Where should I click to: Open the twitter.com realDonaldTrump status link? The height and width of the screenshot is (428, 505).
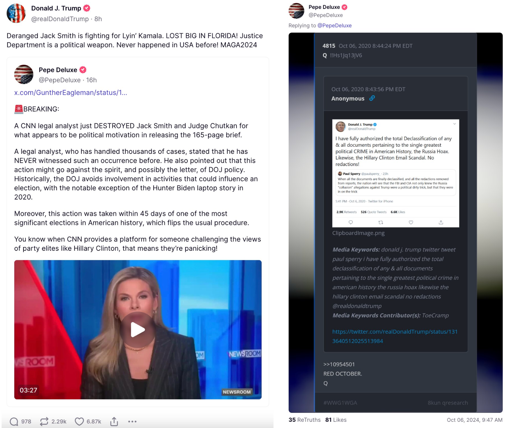[395, 336]
